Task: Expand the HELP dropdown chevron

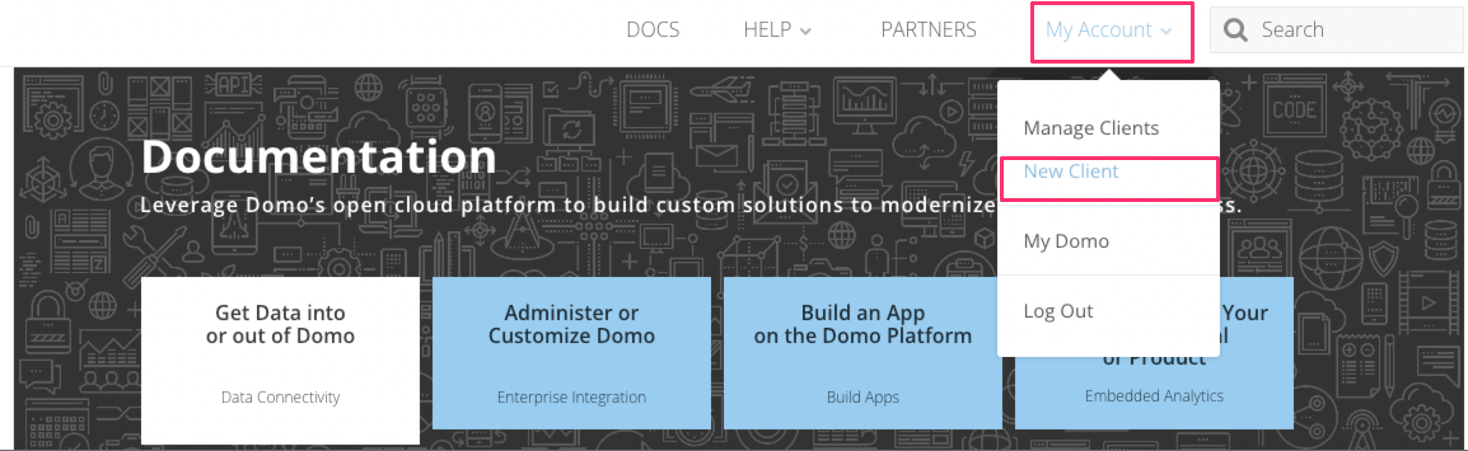Action: (x=805, y=31)
